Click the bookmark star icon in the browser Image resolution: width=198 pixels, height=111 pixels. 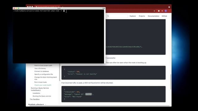[154, 11]
